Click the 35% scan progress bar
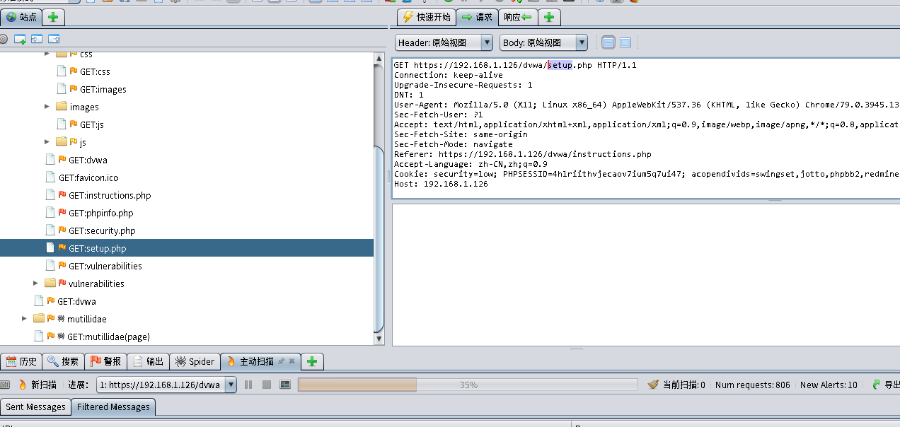 pyautogui.click(x=468, y=385)
